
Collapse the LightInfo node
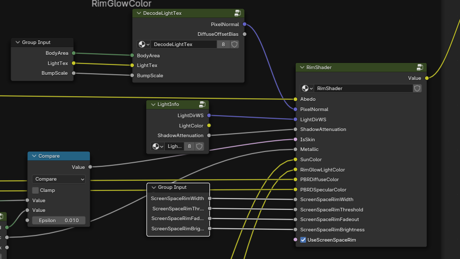point(152,104)
